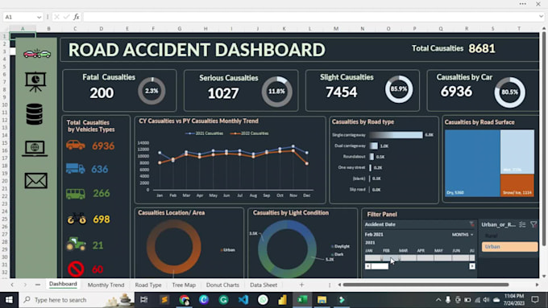Click the orange Snow/Ice treemap block
This screenshot has width=548, height=308.
517,185
